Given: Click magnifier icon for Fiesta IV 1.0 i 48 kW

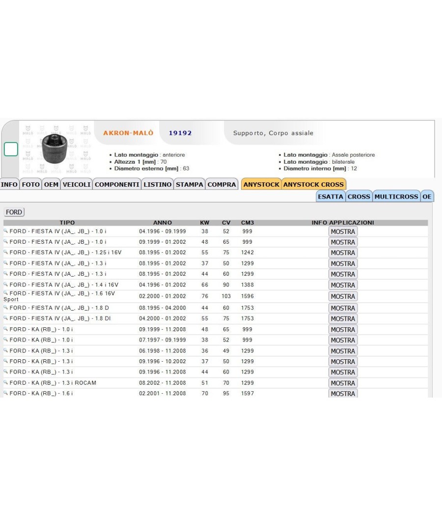Looking at the screenshot, I should pos(5,241).
